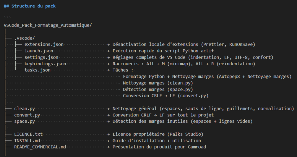Viewport: 297px width, 157px height.
Task: Pick the keybindings.json file name
Action: [45, 64]
